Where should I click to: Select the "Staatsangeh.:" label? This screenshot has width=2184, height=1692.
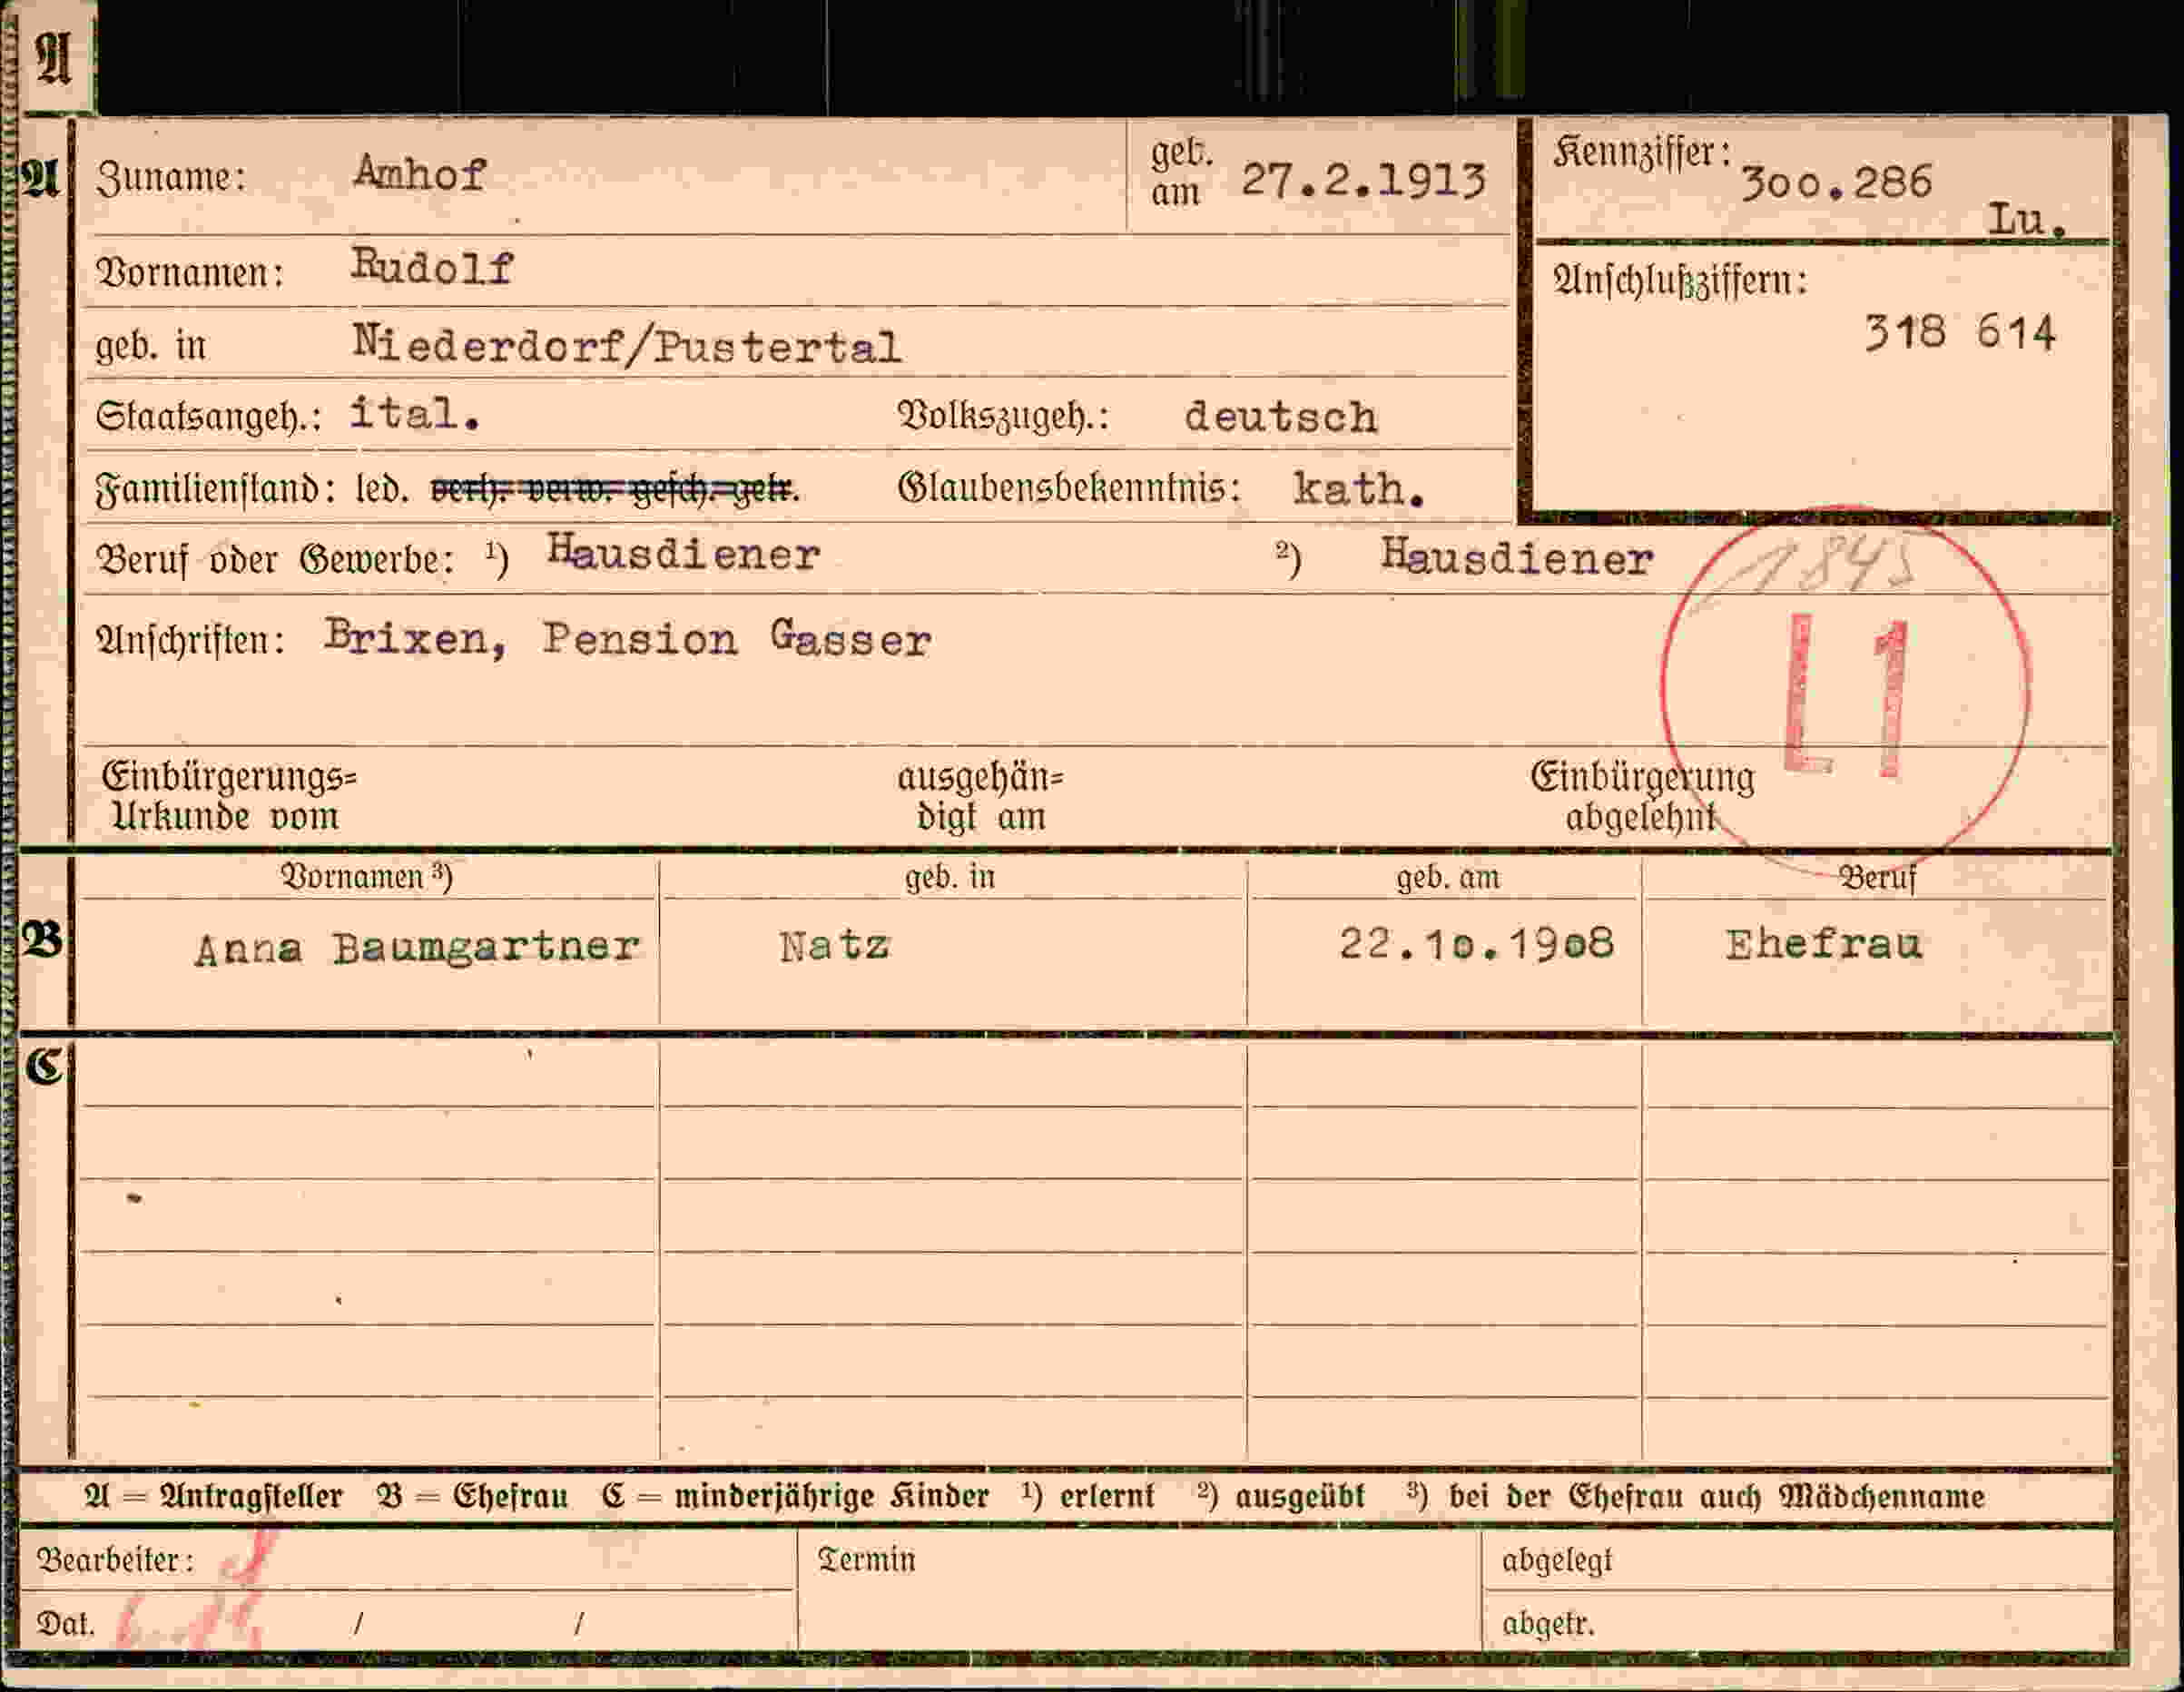click(208, 416)
